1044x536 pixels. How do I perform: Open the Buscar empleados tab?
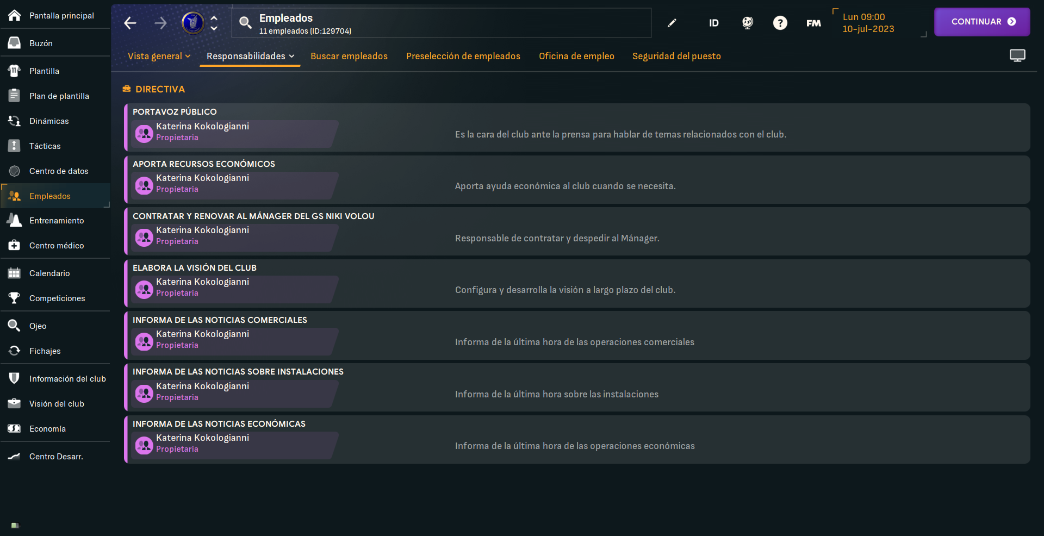(x=349, y=56)
